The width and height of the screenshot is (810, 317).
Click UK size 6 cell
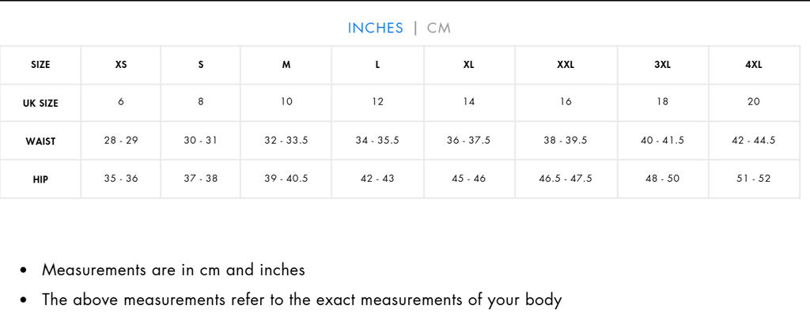tap(121, 102)
